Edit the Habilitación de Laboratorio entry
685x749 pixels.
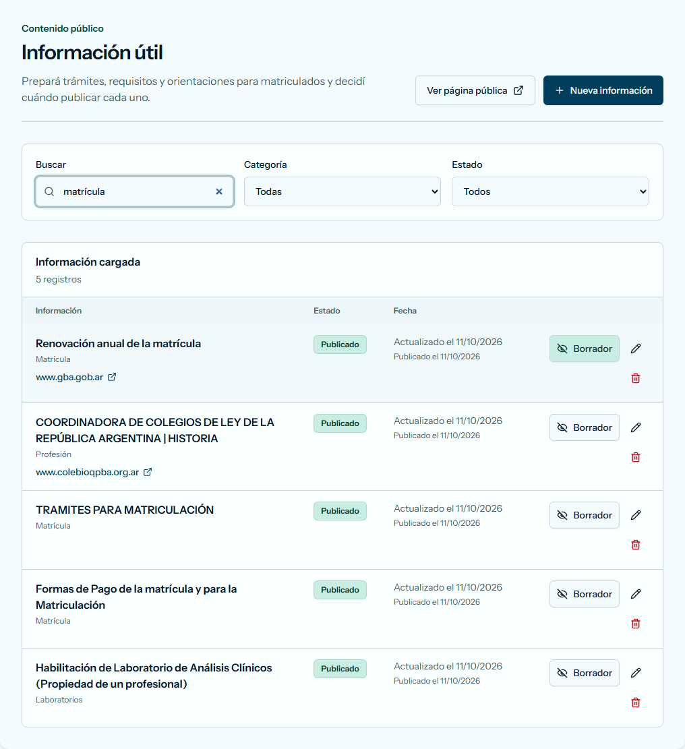point(635,673)
